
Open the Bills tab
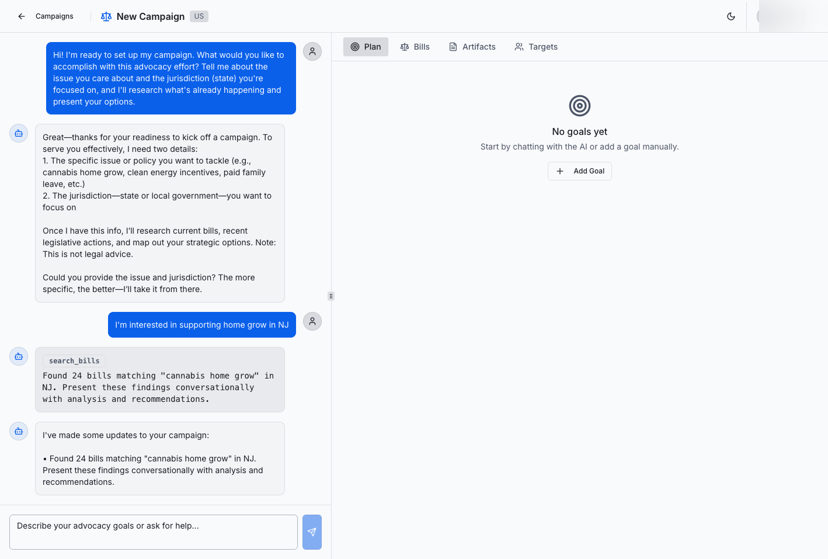tap(415, 47)
